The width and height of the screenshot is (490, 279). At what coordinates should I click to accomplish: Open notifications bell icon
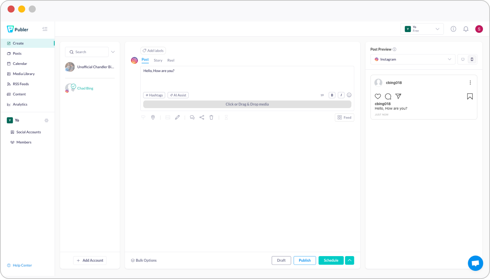(466, 29)
